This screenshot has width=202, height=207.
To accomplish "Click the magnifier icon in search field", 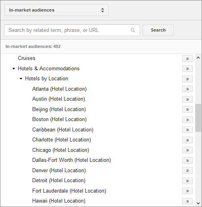I will click(x=133, y=30).
